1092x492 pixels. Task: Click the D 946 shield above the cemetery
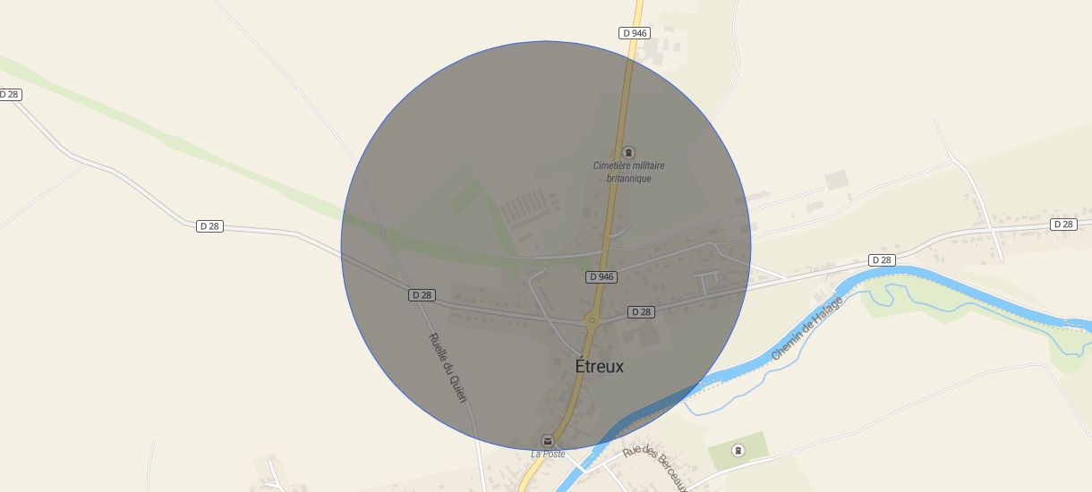[x=635, y=33]
